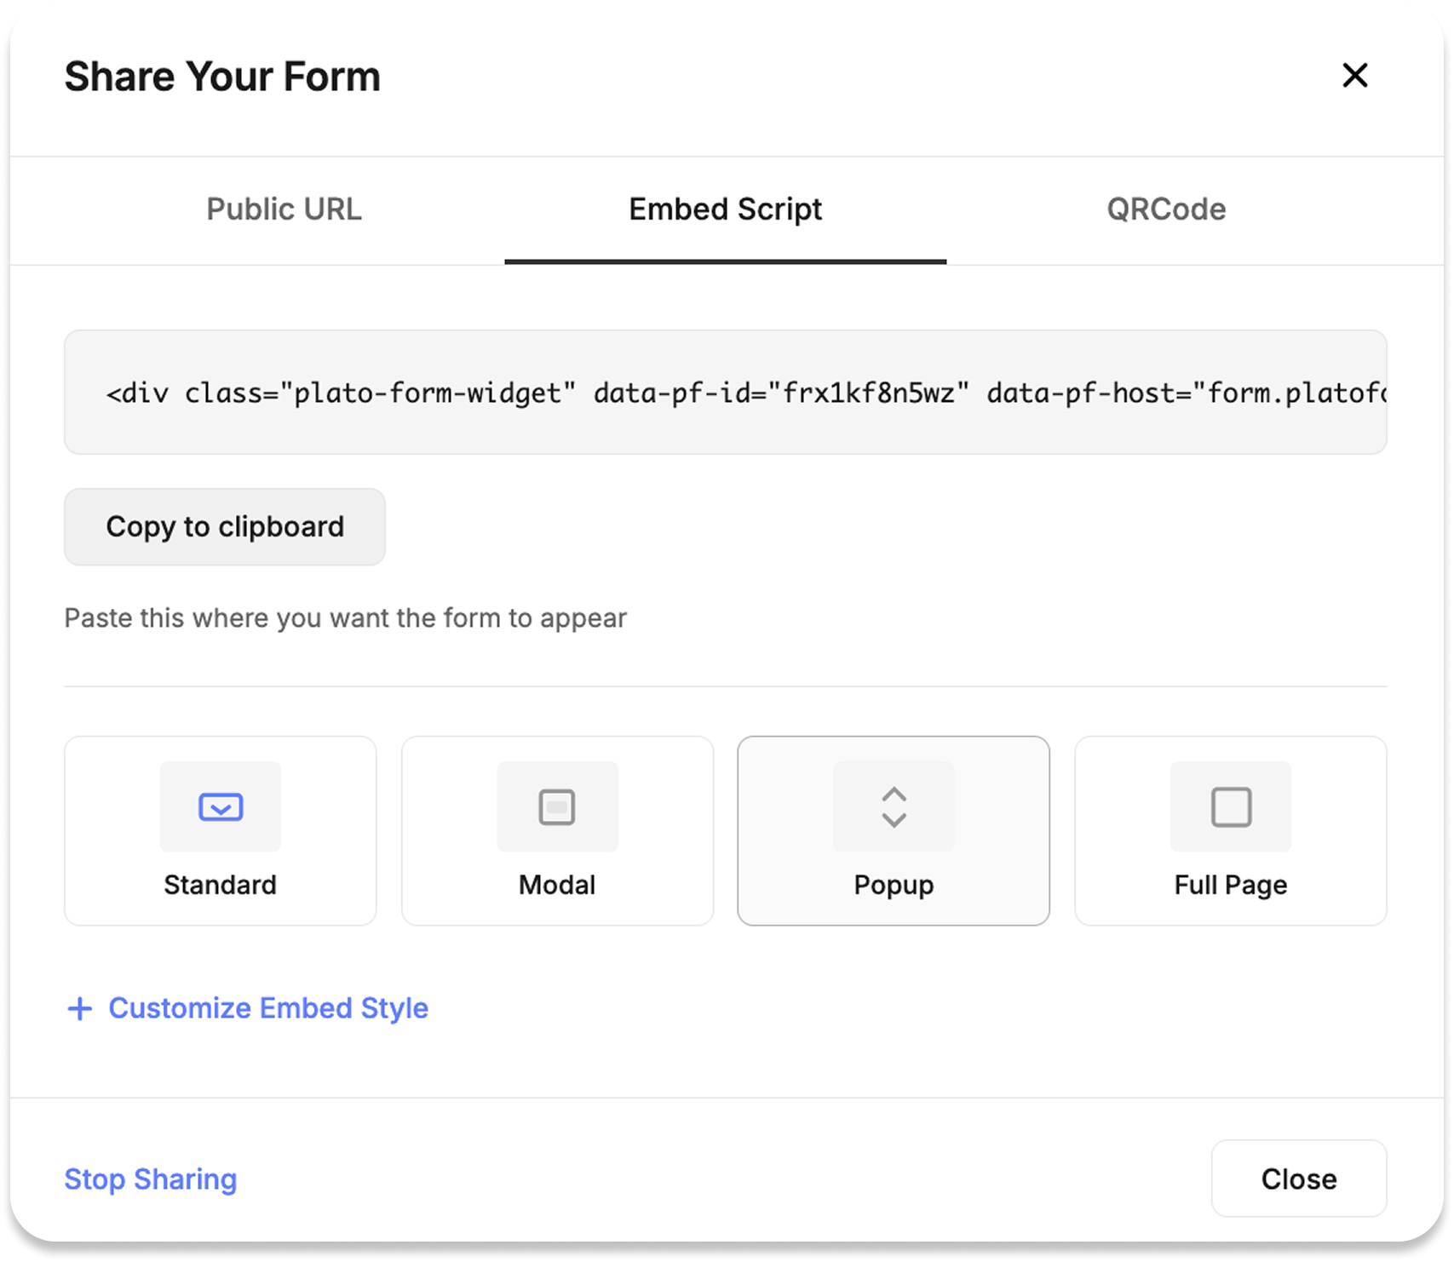Switch to the Public URL tab
The image size is (1454, 1262).
coord(284,209)
